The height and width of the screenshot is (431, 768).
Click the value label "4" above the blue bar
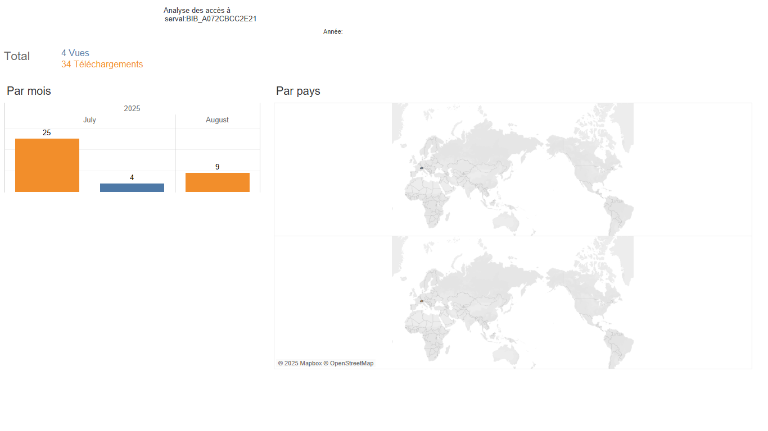[x=132, y=178]
